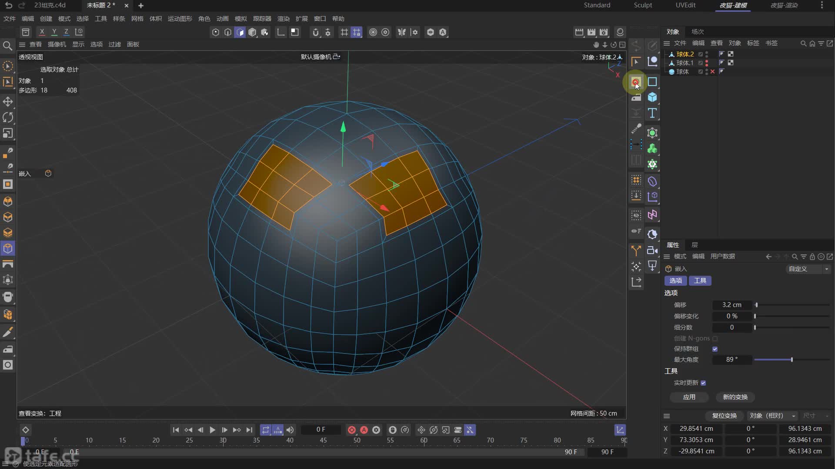This screenshot has height=469, width=835.
Task: Click the Text spline tool icon
Action: (x=652, y=113)
